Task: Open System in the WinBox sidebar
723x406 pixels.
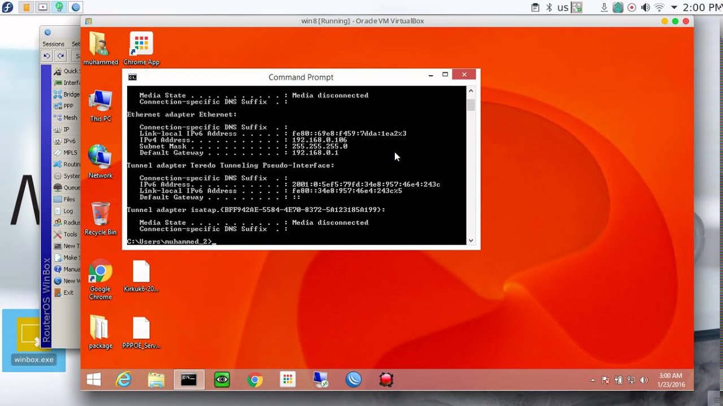Action: pyautogui.click(x=67, y=176)
